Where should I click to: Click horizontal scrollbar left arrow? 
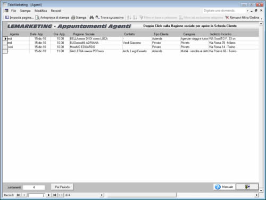[x=102, y=195]
